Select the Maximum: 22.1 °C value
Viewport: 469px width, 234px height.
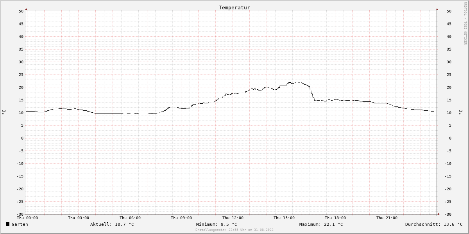click(321, 224)
